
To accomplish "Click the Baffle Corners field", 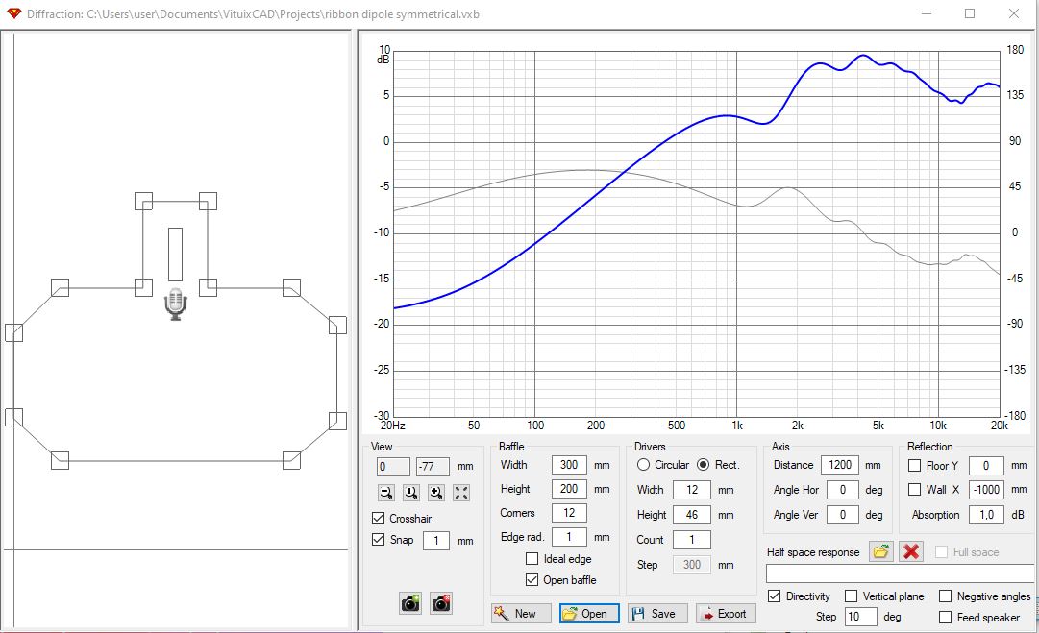I will pyautogui.click(x=569, y=513).
